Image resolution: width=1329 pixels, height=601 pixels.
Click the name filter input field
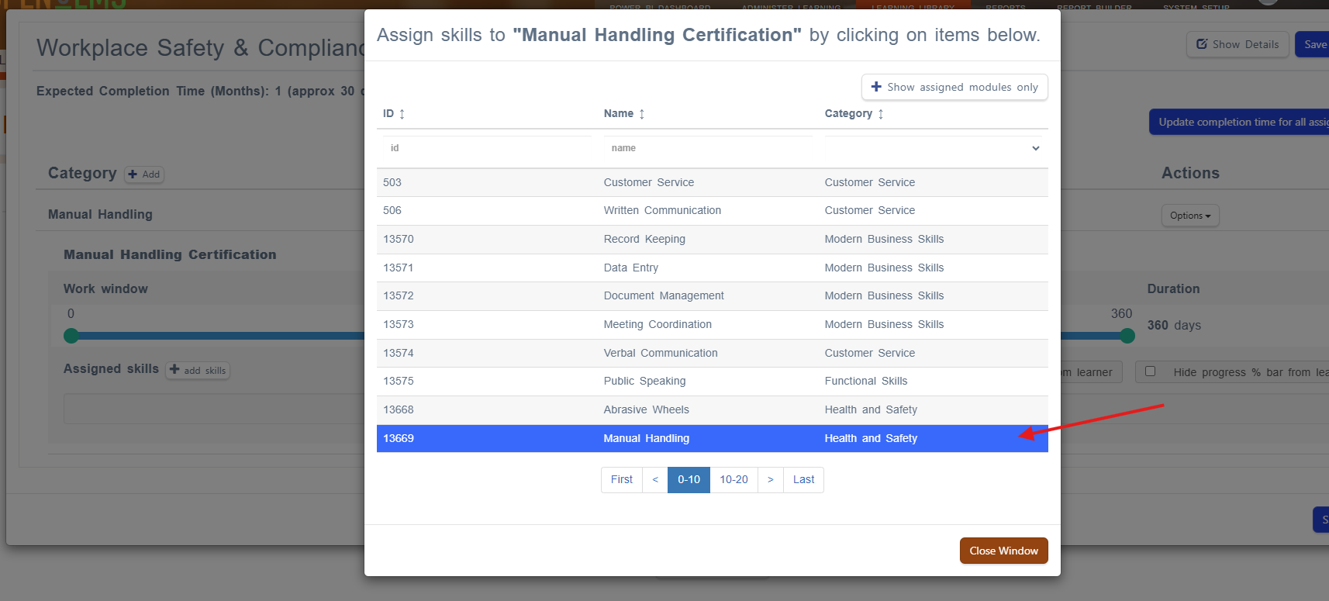[708, 148]
